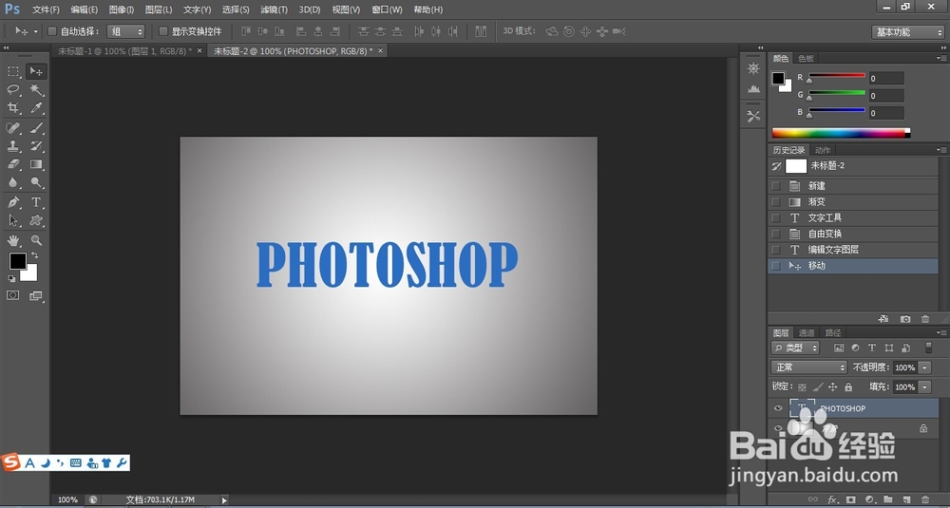Open the Color panel flyout menu
The height and width of the screenshot is (508, 950).
coord(941,58)
